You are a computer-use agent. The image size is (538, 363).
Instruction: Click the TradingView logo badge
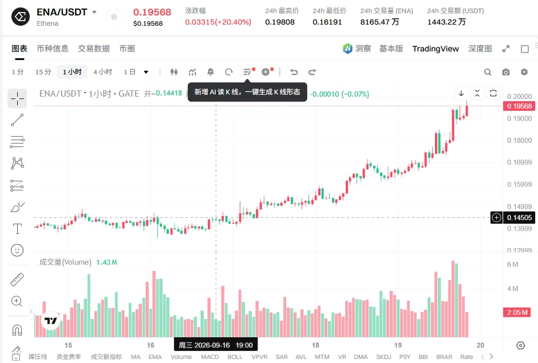(x=51, y=321)
